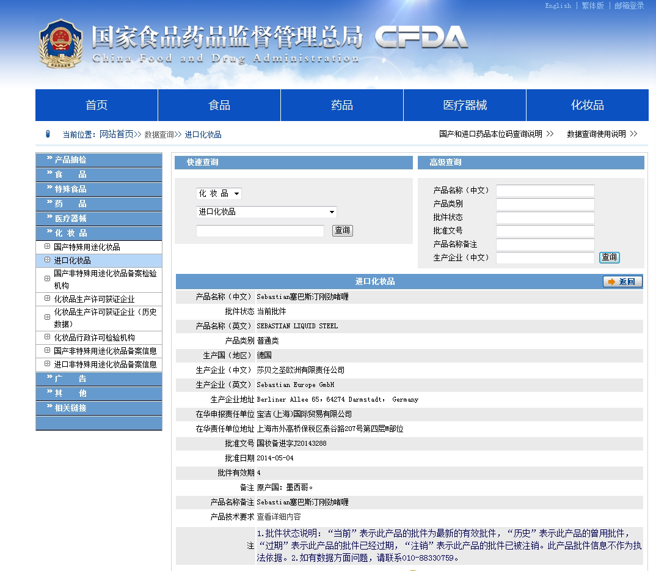Click bullet icon beside 进口化妆品

pos(47,260)
